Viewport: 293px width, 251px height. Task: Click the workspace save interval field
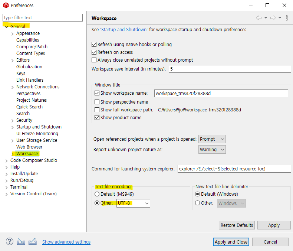pos(230,69)
